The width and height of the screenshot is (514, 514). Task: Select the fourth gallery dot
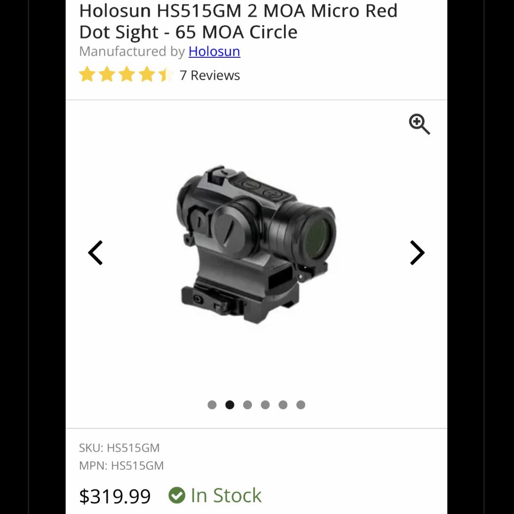[x=265, y=404]
